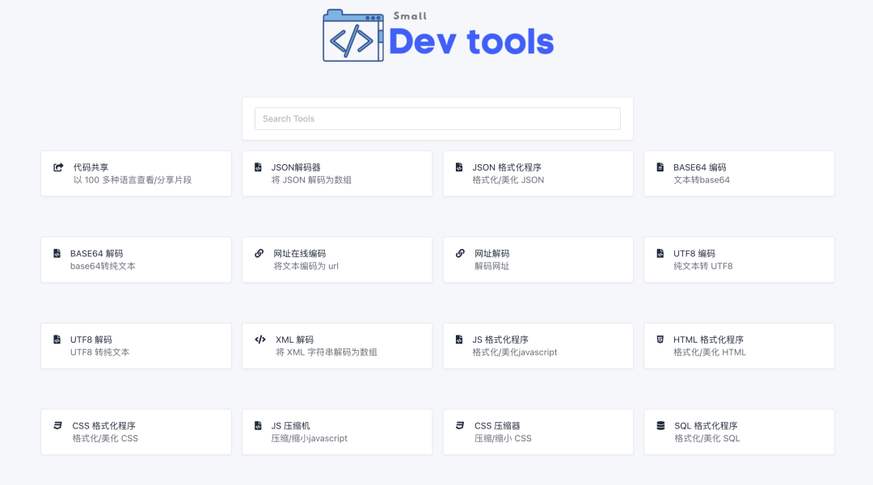Screen dimensions: 873x485
Task: Click the HTML5 icon on HTML 格式化程序 card
Action: 661,339
